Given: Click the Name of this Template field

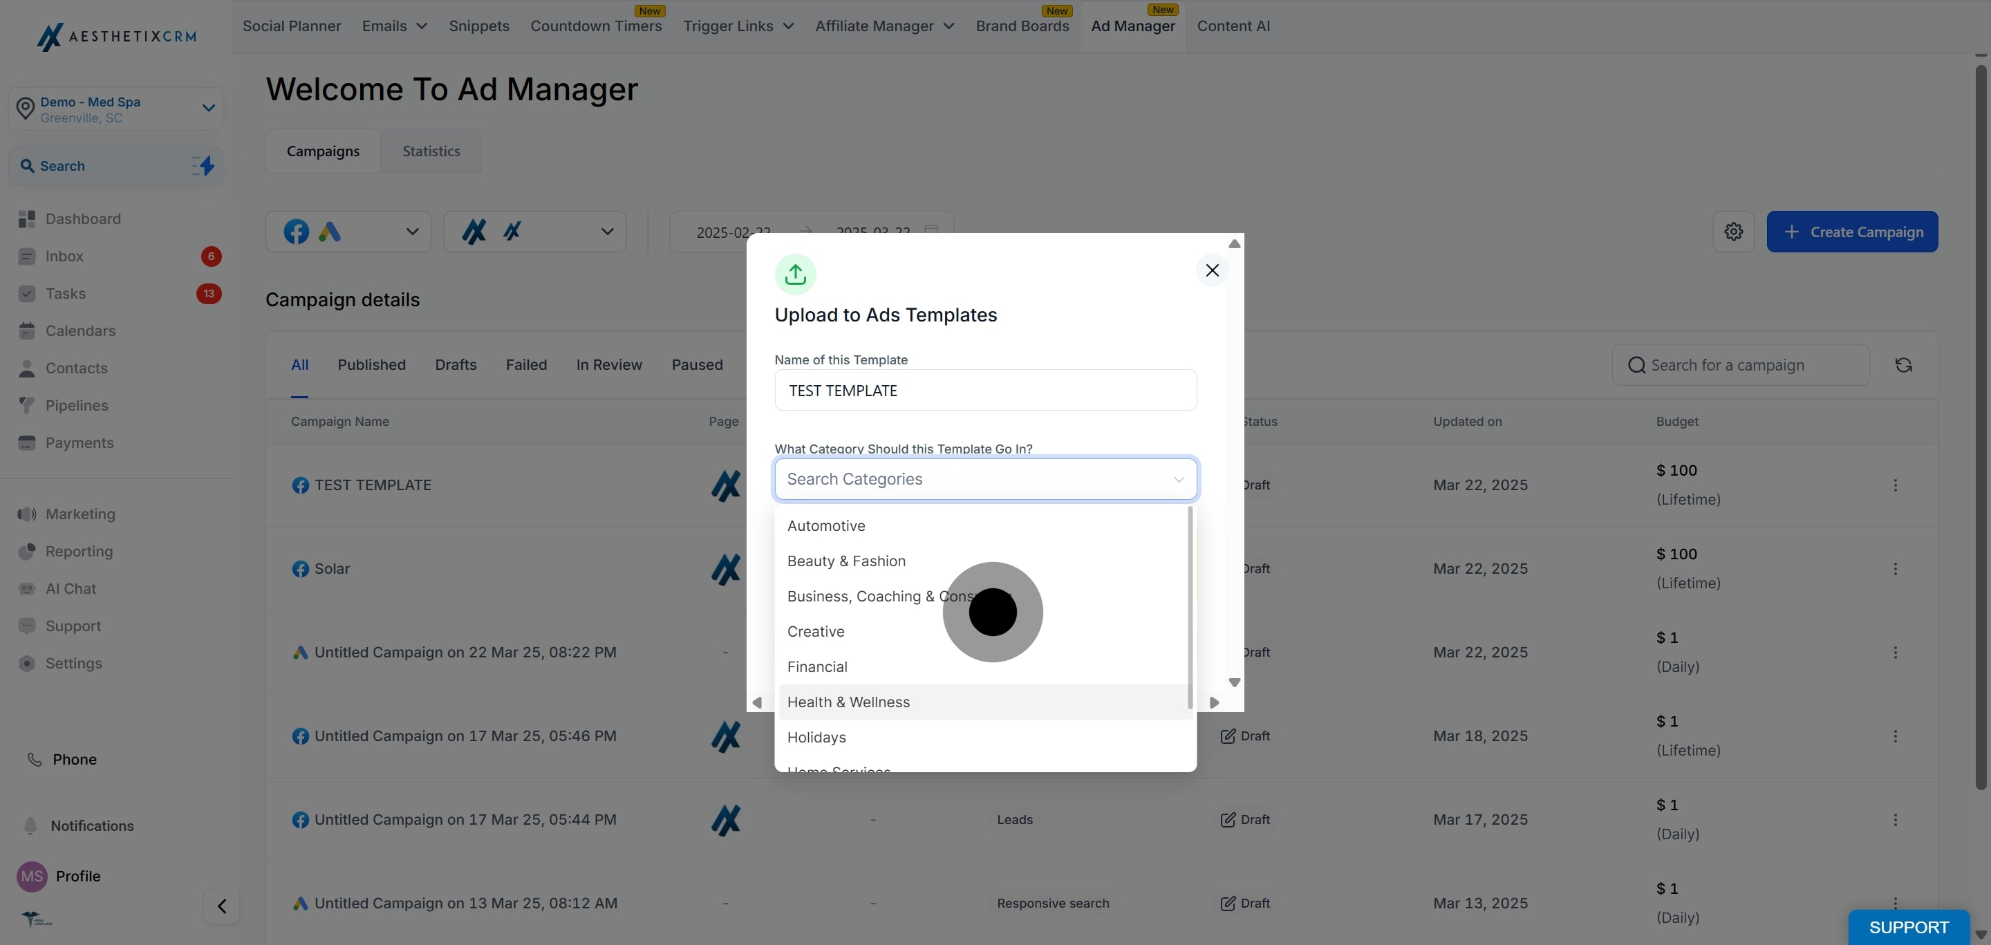Looking at the screenshot, I should point(985,390).
